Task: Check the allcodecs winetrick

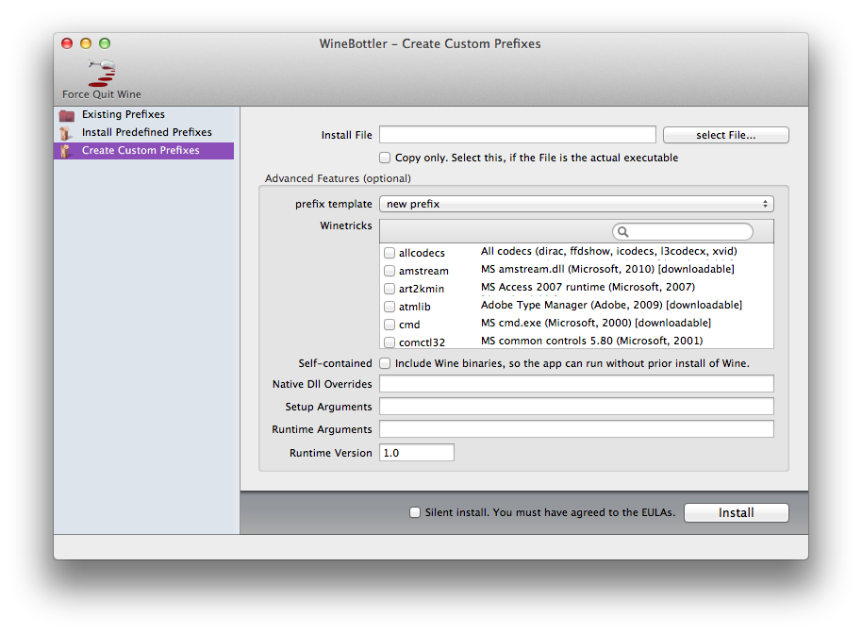Action: 390,253
